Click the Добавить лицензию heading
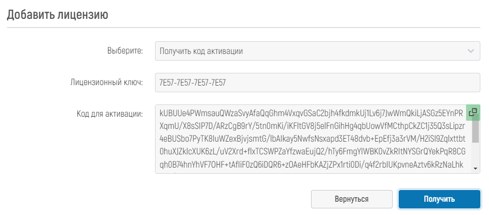This screenshot has height=215, width=489. click(58, 15)
